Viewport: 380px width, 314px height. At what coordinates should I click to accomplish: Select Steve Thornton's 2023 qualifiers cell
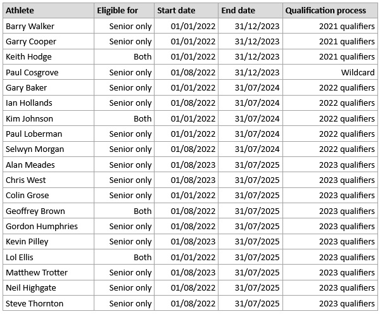[330, 303]
